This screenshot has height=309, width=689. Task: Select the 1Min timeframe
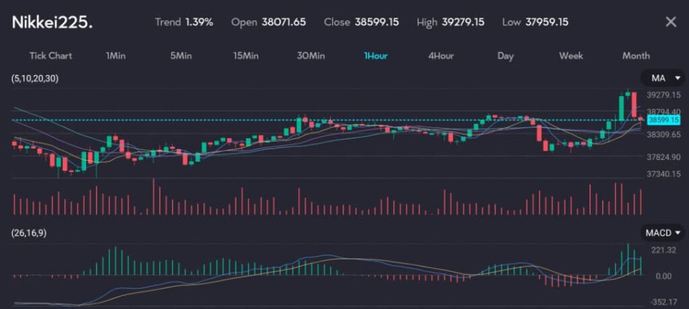116,56
